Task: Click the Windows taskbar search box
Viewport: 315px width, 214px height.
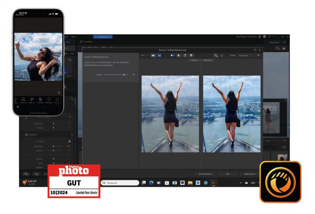Action: [x=120, y=183]
